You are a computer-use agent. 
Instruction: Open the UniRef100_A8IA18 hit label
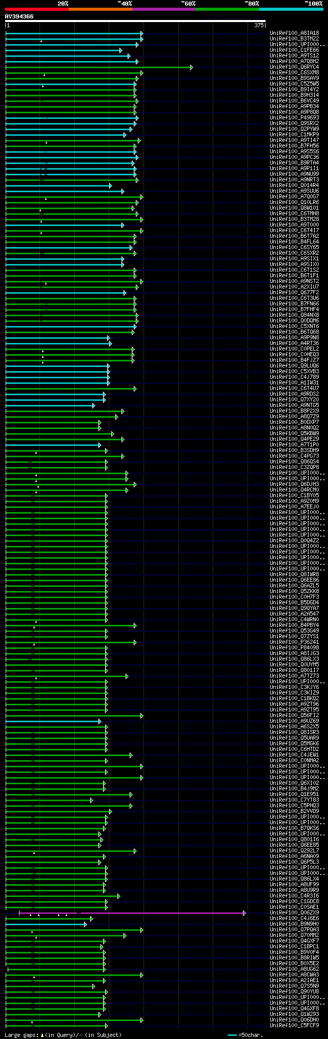pos(294,33)
